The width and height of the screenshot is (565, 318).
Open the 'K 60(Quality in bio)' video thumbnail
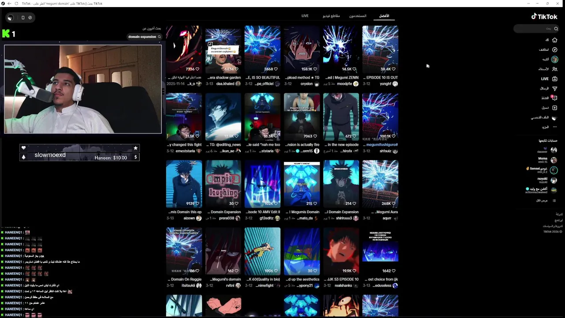pos(262,251)
